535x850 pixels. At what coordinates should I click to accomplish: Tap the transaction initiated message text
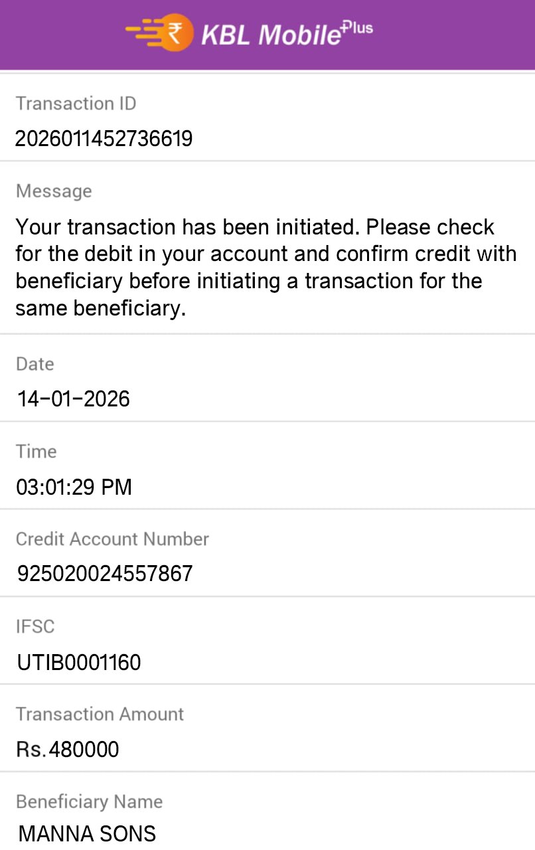tap(266, 268)
